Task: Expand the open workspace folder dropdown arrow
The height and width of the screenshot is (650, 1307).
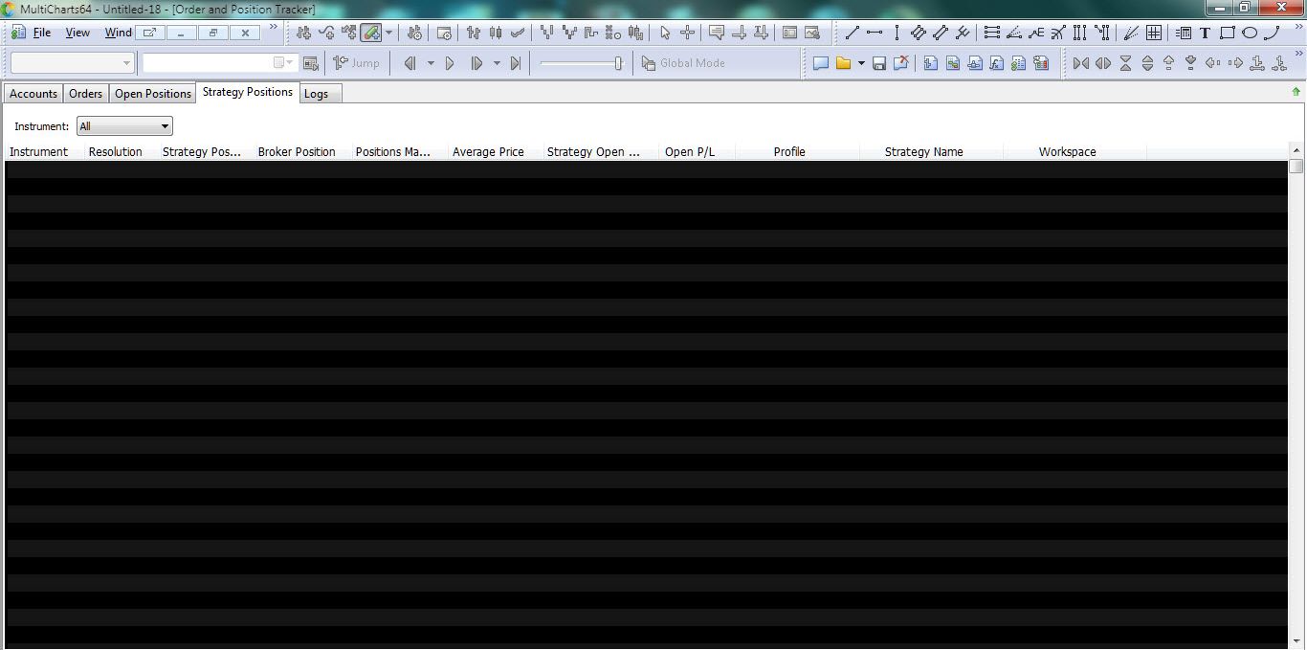Action: click(x=861, y=63)
